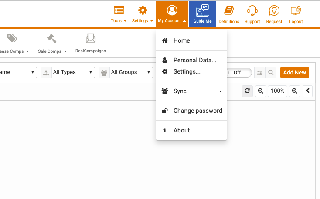Expand the Sync submenu
Viewport: 320px width, 199px height.
point(191,91)
